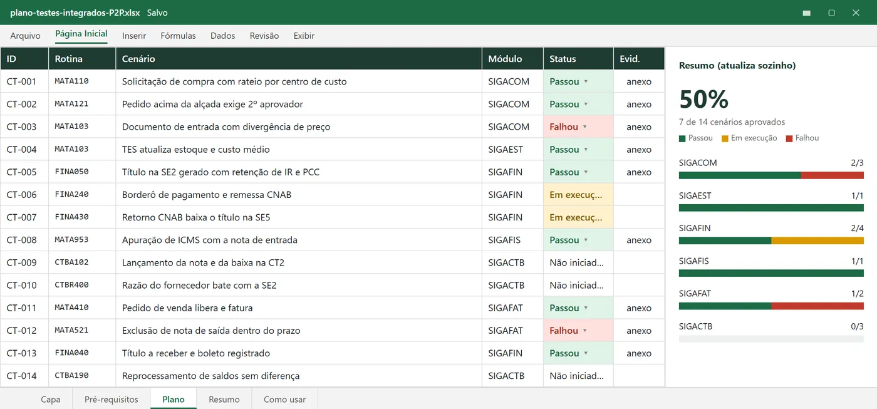Select the Página Inicial ribbon tab
This screenshot has height=409, width=877.
click(x=81, y=34)
